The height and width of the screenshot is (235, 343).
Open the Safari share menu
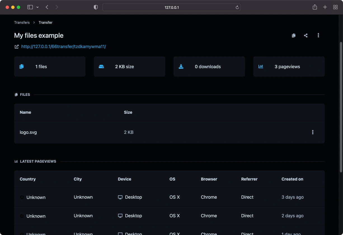tap(315, 7)
